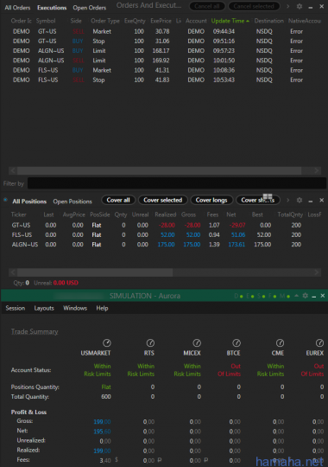Sort orders by Update Time column
The image size is (328, 467).
tap(230, 21)
